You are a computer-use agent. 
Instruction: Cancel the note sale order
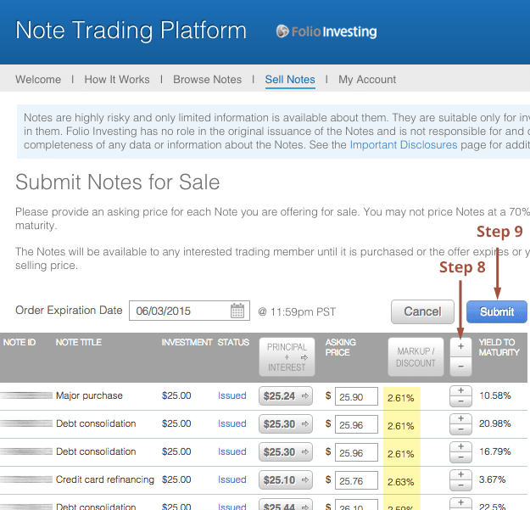[x=422, y=311]
